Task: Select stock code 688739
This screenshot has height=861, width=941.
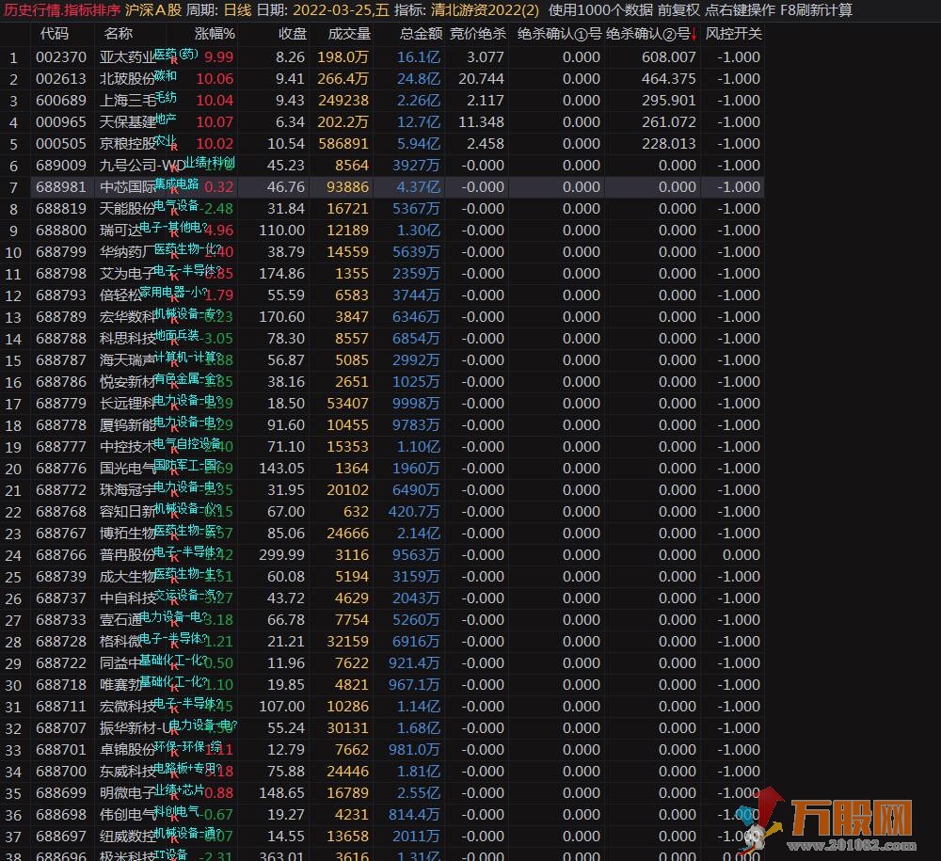Action: [61, 576]
